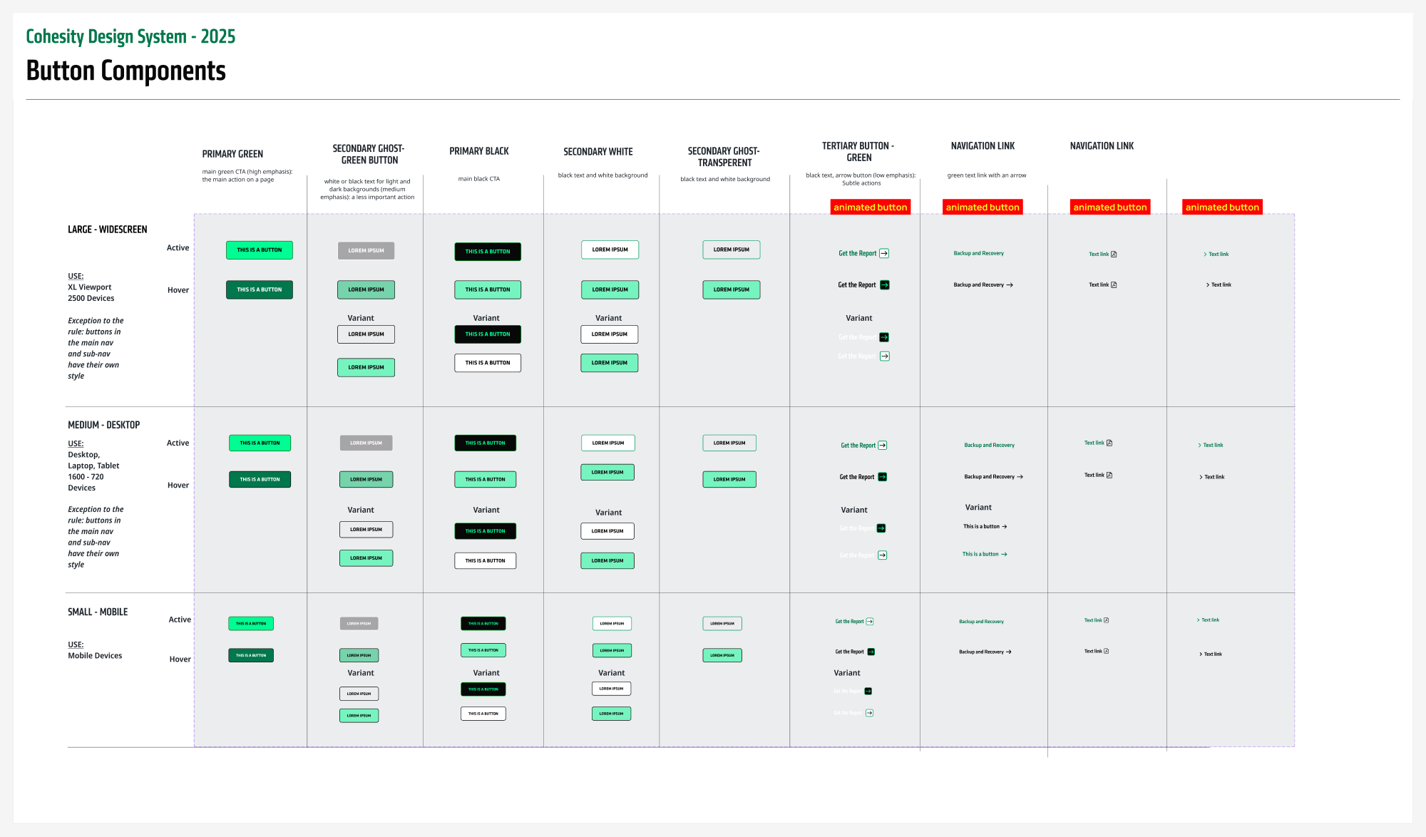Click white Large Primary Black variant "THIS IS A BUTTON"
The width and height of the screenshot is (1426, 837).
click(488, 363)
